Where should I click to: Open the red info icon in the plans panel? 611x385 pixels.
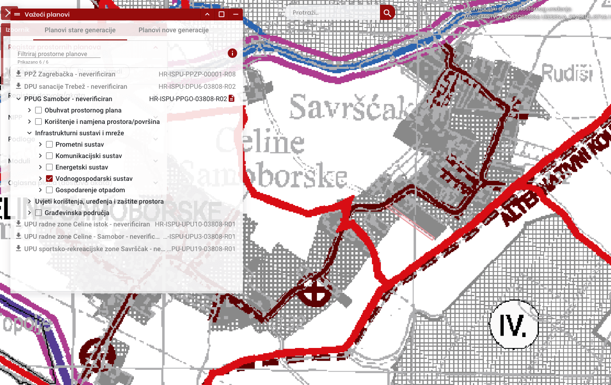click(232, 53)
